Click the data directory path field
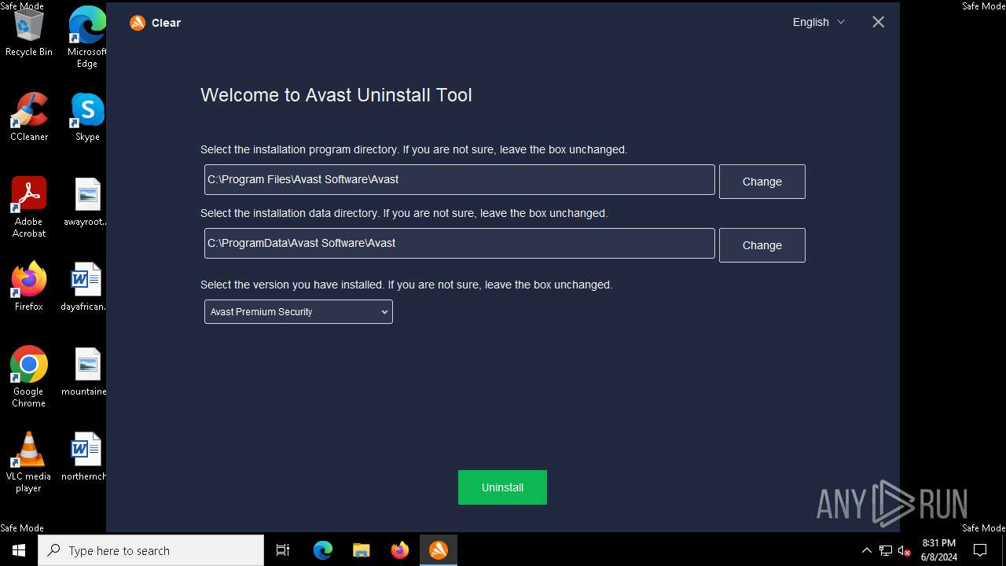The width and height of the screenshot is (1006, 566). tap(460, 243)
